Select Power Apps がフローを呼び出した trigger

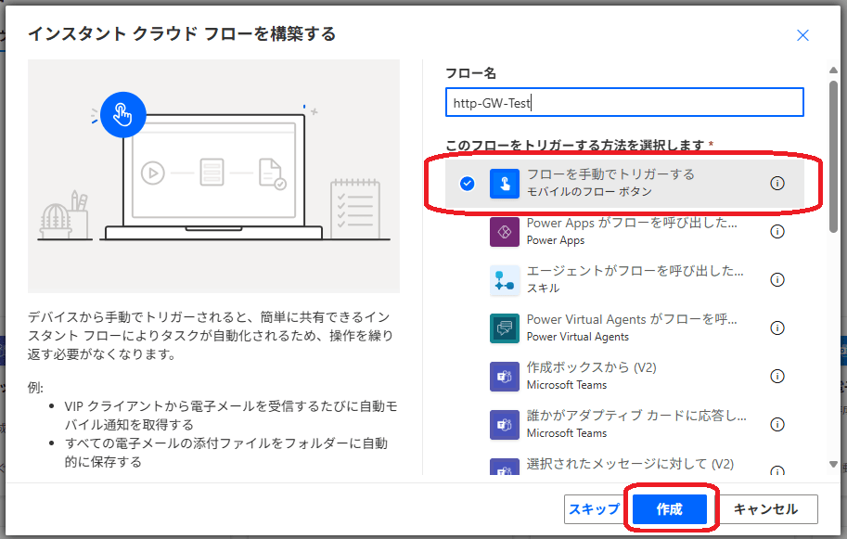[x=624, y=232]
